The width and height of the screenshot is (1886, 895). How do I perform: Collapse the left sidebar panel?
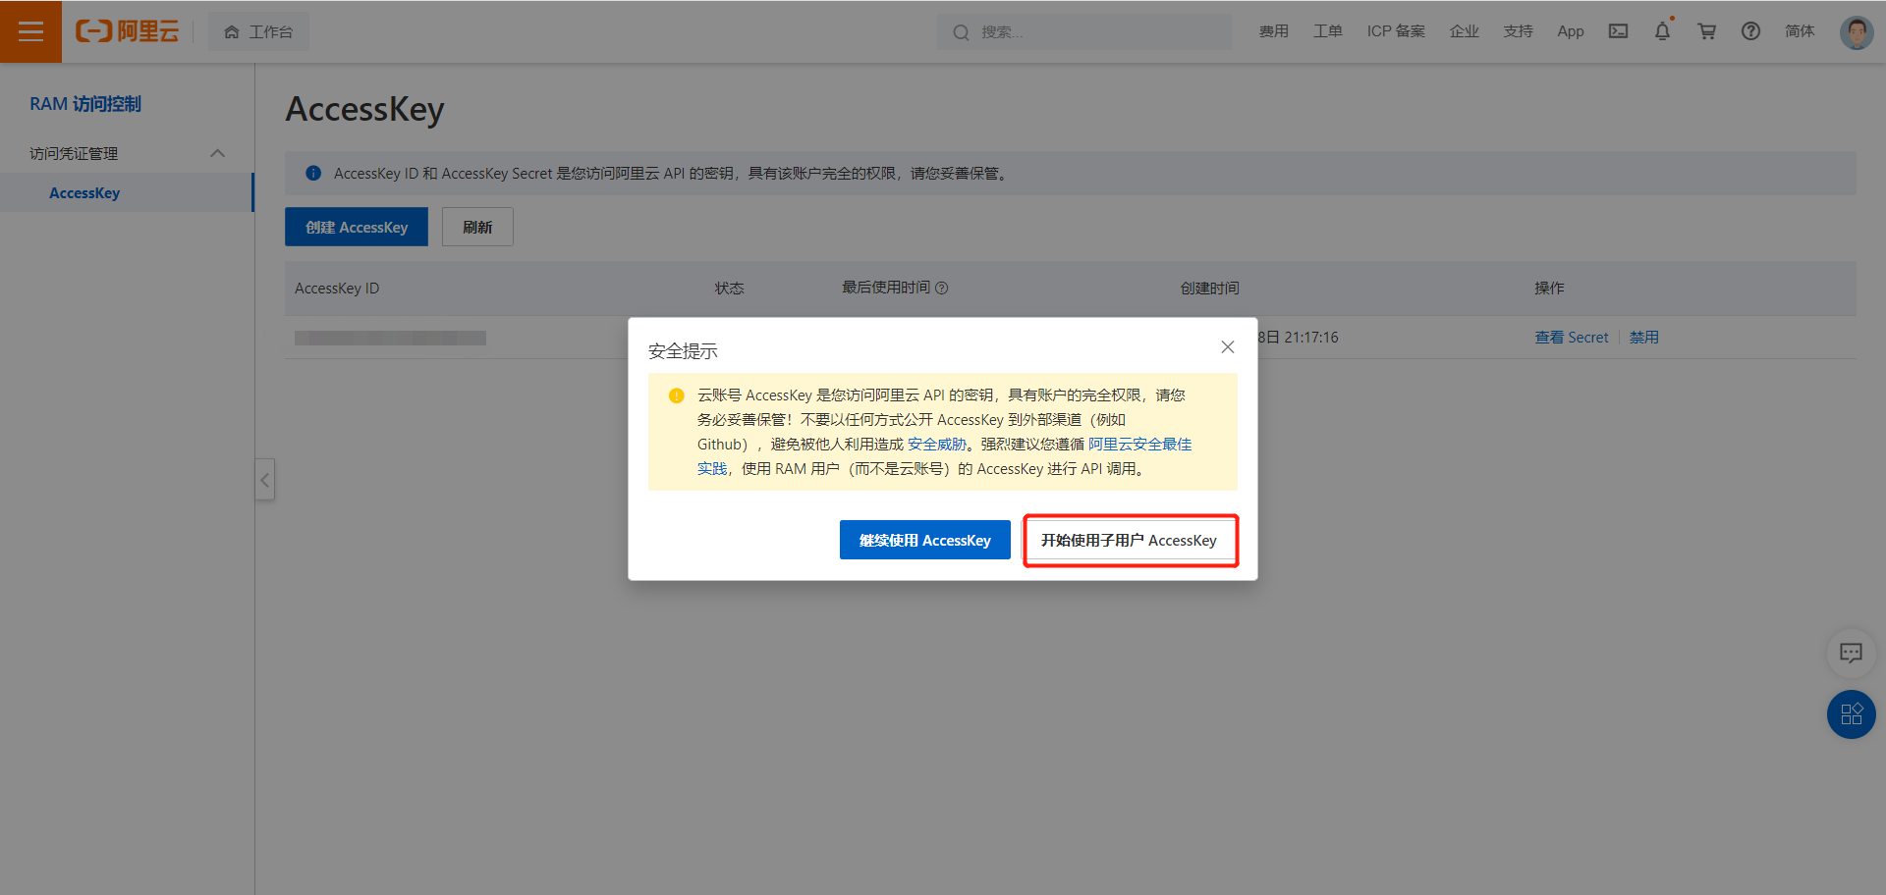coord(264,480)
